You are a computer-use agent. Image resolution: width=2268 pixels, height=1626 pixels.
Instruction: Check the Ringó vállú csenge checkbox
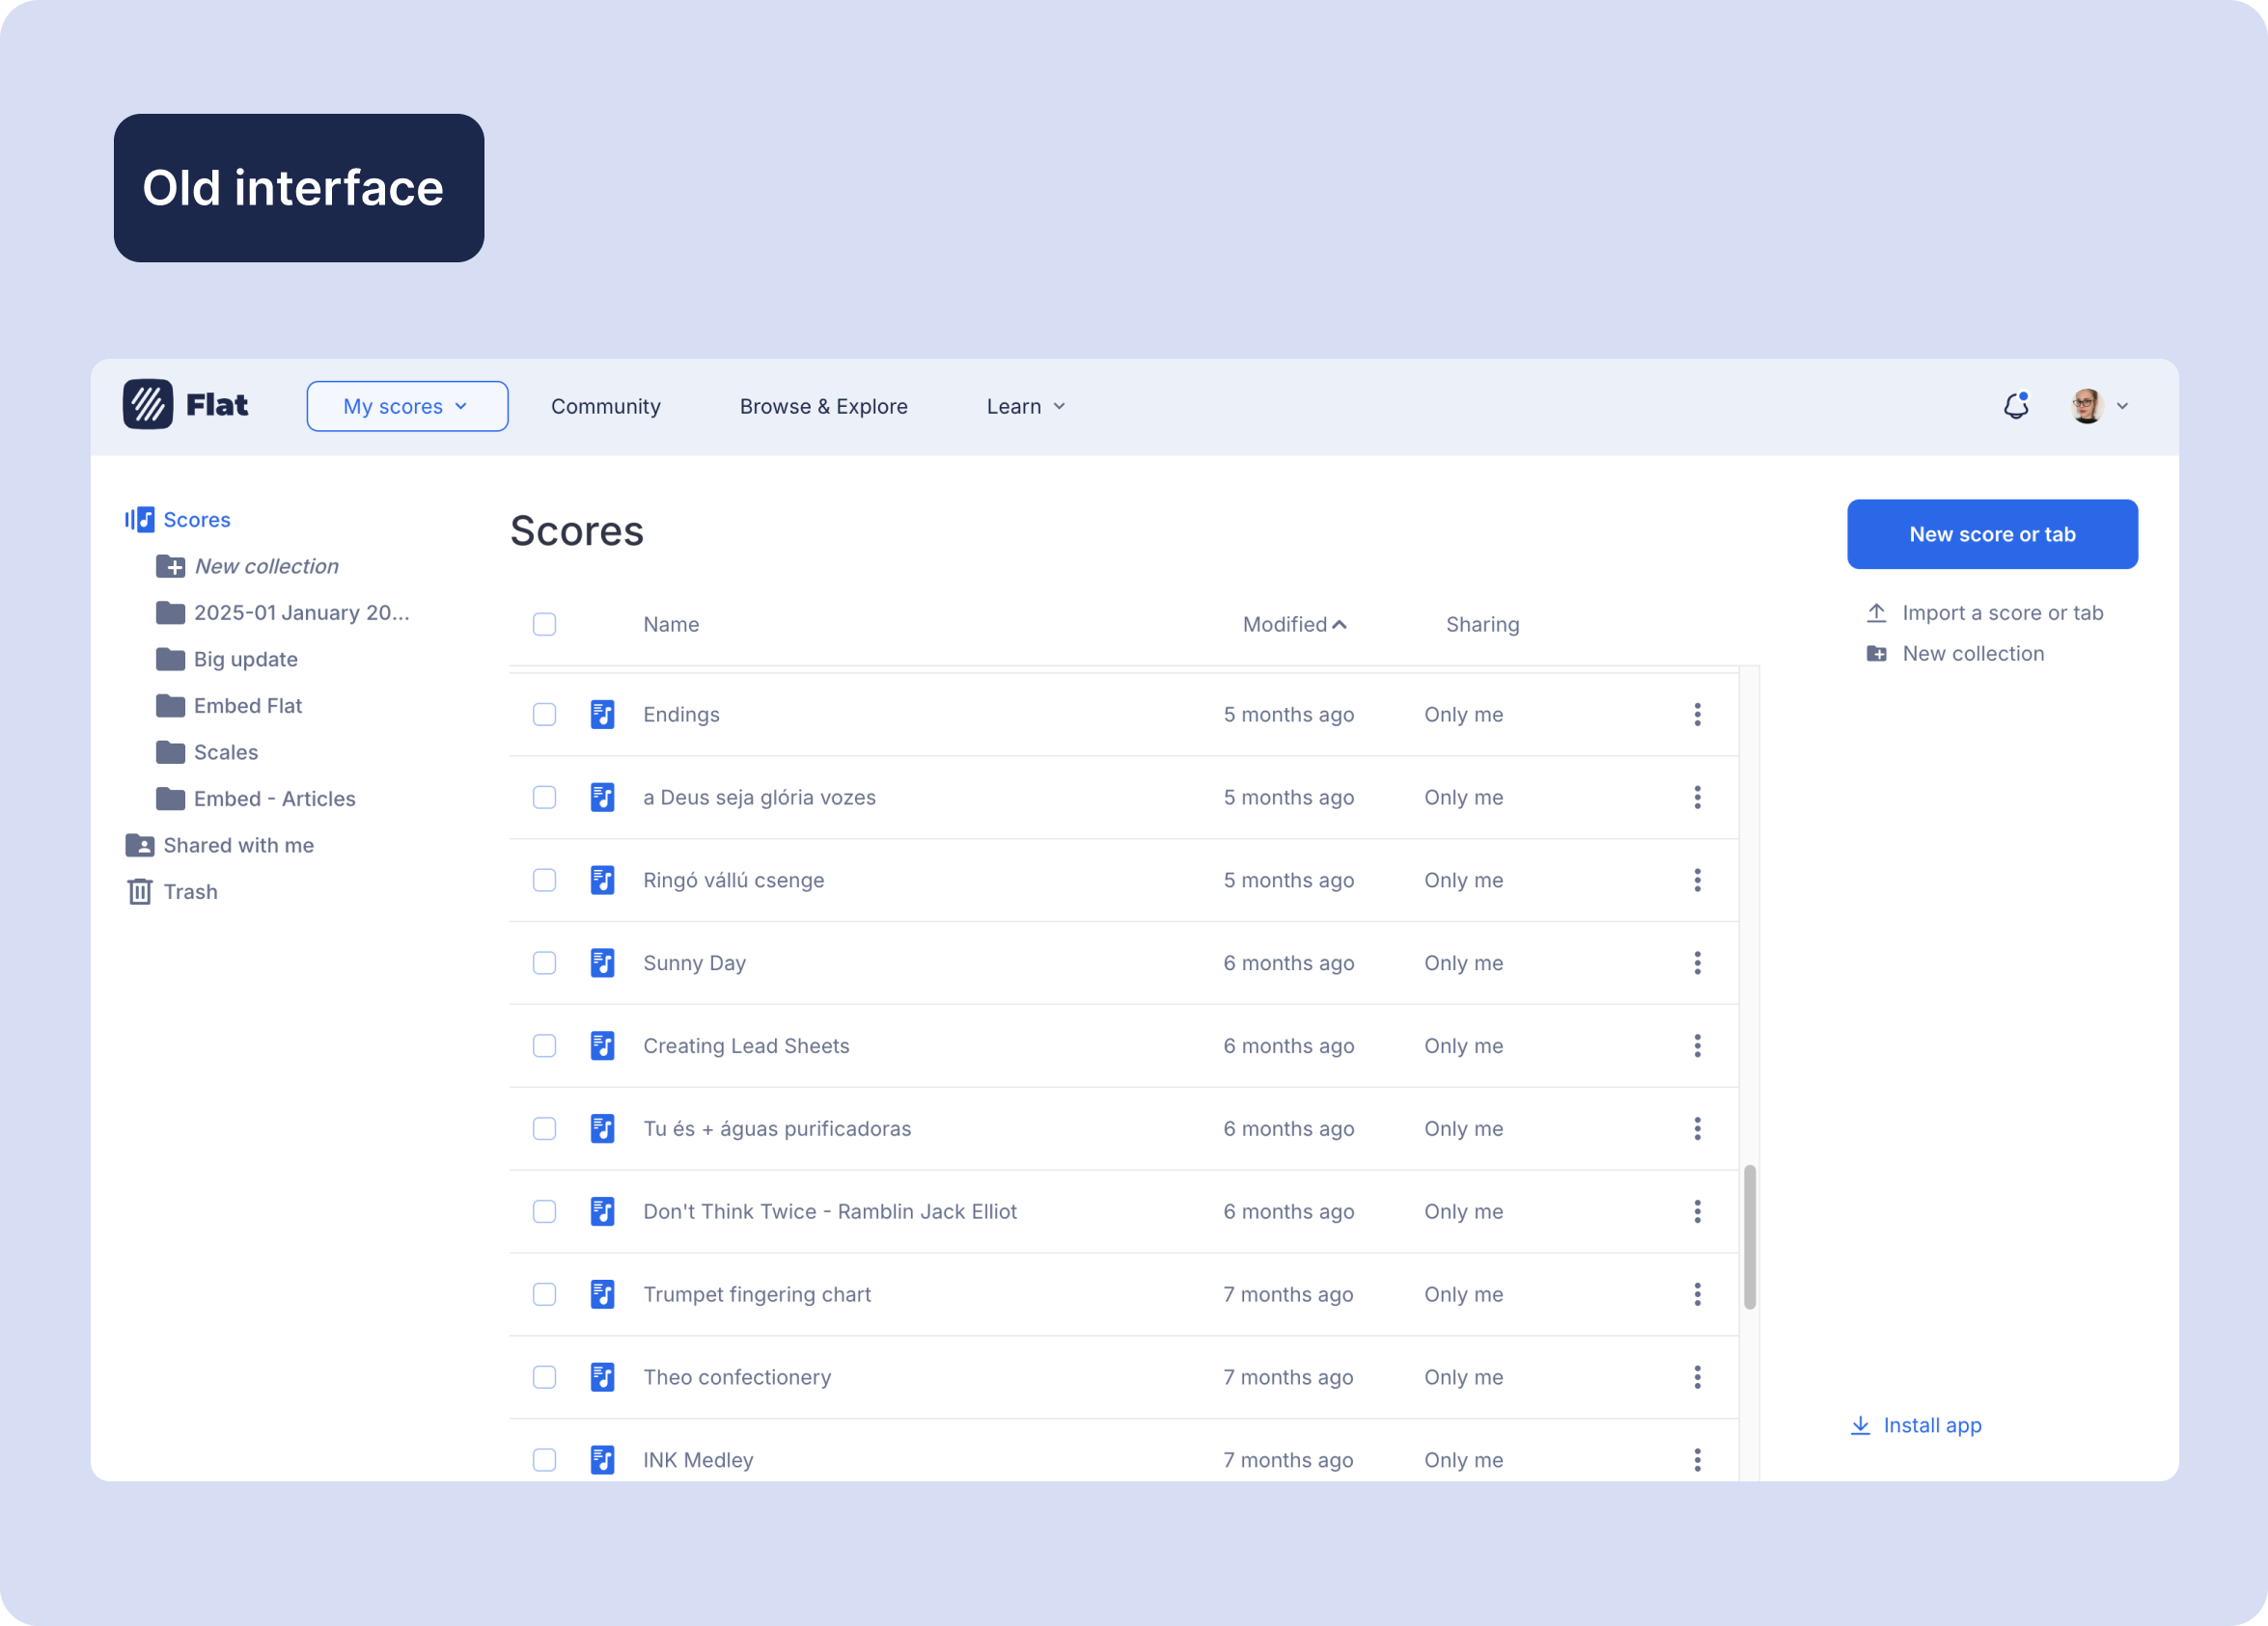tap(544, 881)
